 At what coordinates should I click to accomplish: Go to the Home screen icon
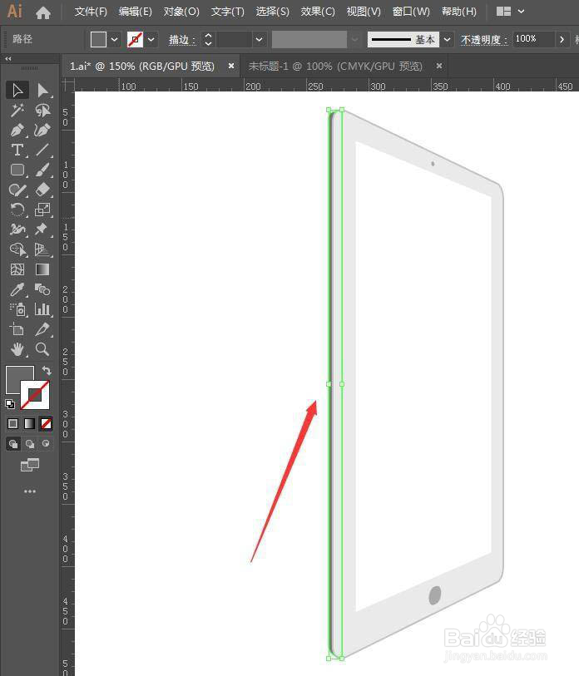[43, 12]
